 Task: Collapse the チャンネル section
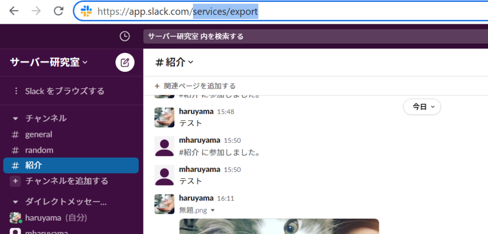coord(16,118)
